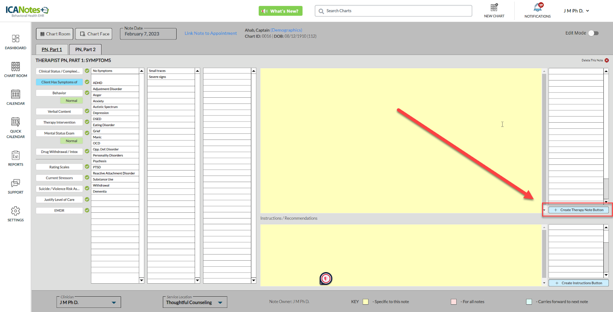Open the Service Location dropdown
This screenshot has width=613, height=312.
[x=195, y=302]
